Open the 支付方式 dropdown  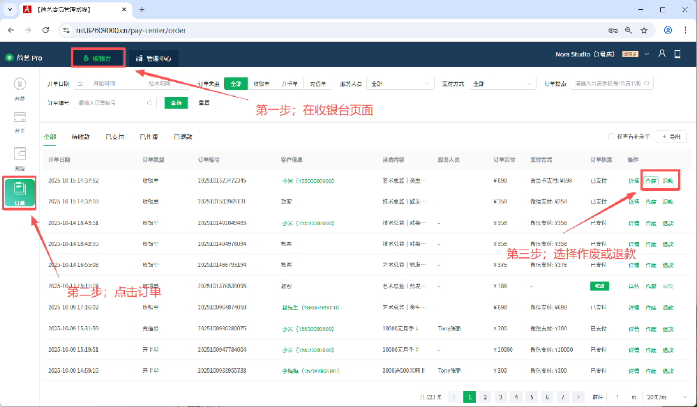coord(502,84)
